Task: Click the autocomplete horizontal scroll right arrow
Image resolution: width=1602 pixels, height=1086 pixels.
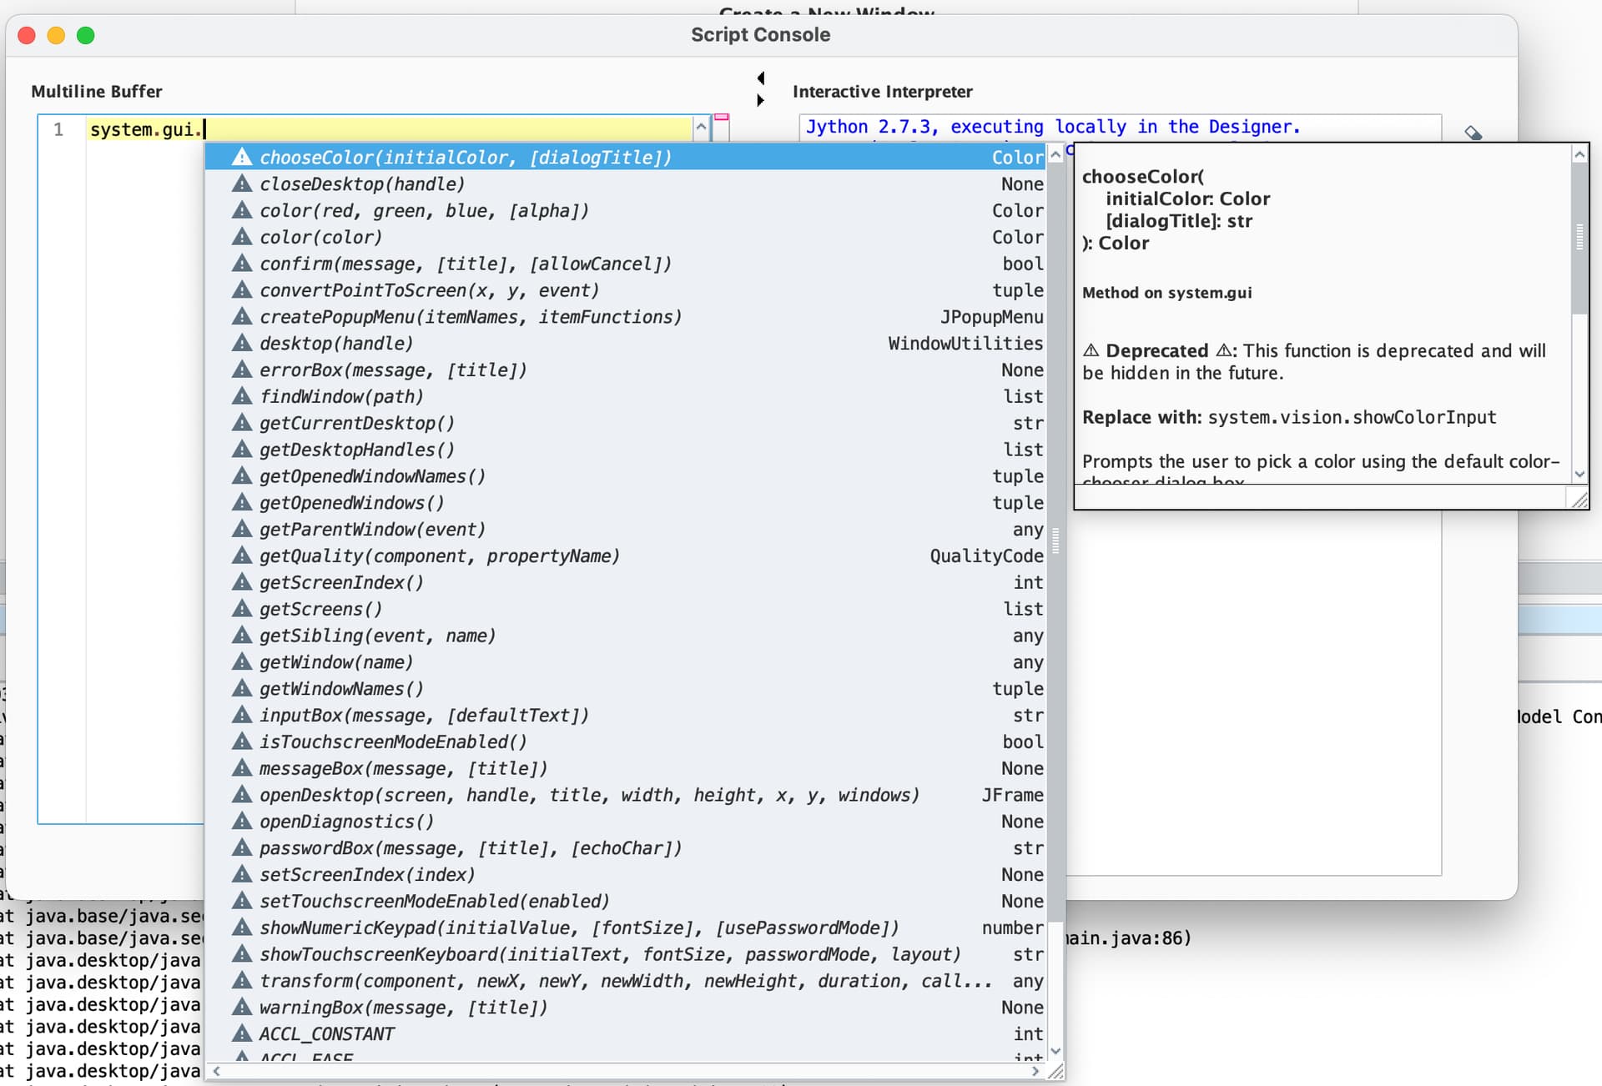Action: pyautogui.click(x=1035, y=1071)
